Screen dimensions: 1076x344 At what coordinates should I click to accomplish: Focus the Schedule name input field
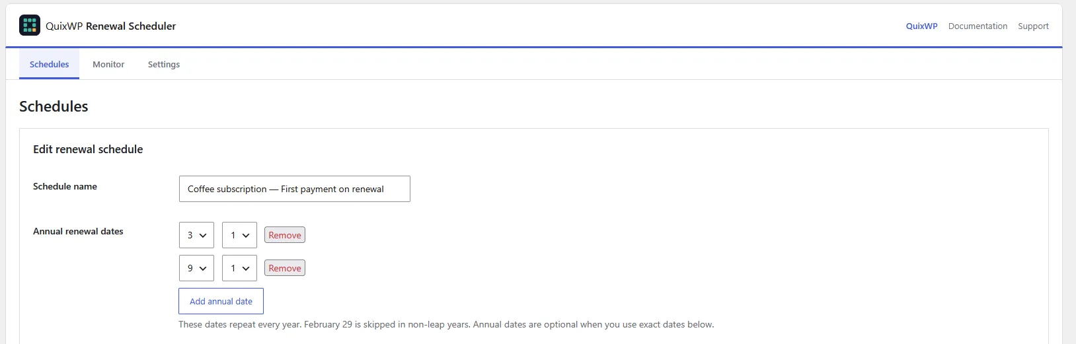click(x=295, y=189)
